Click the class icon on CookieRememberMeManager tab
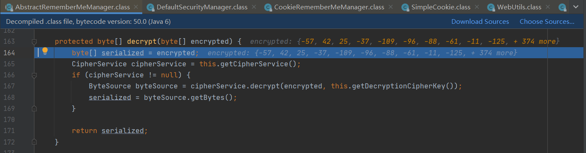The image size is (586, 153). (267, 7)
